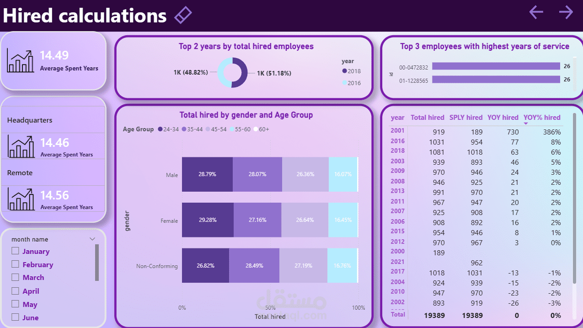Sort table by Total hired column header
The image size is (583, 328).
click(x=427, y=118)
